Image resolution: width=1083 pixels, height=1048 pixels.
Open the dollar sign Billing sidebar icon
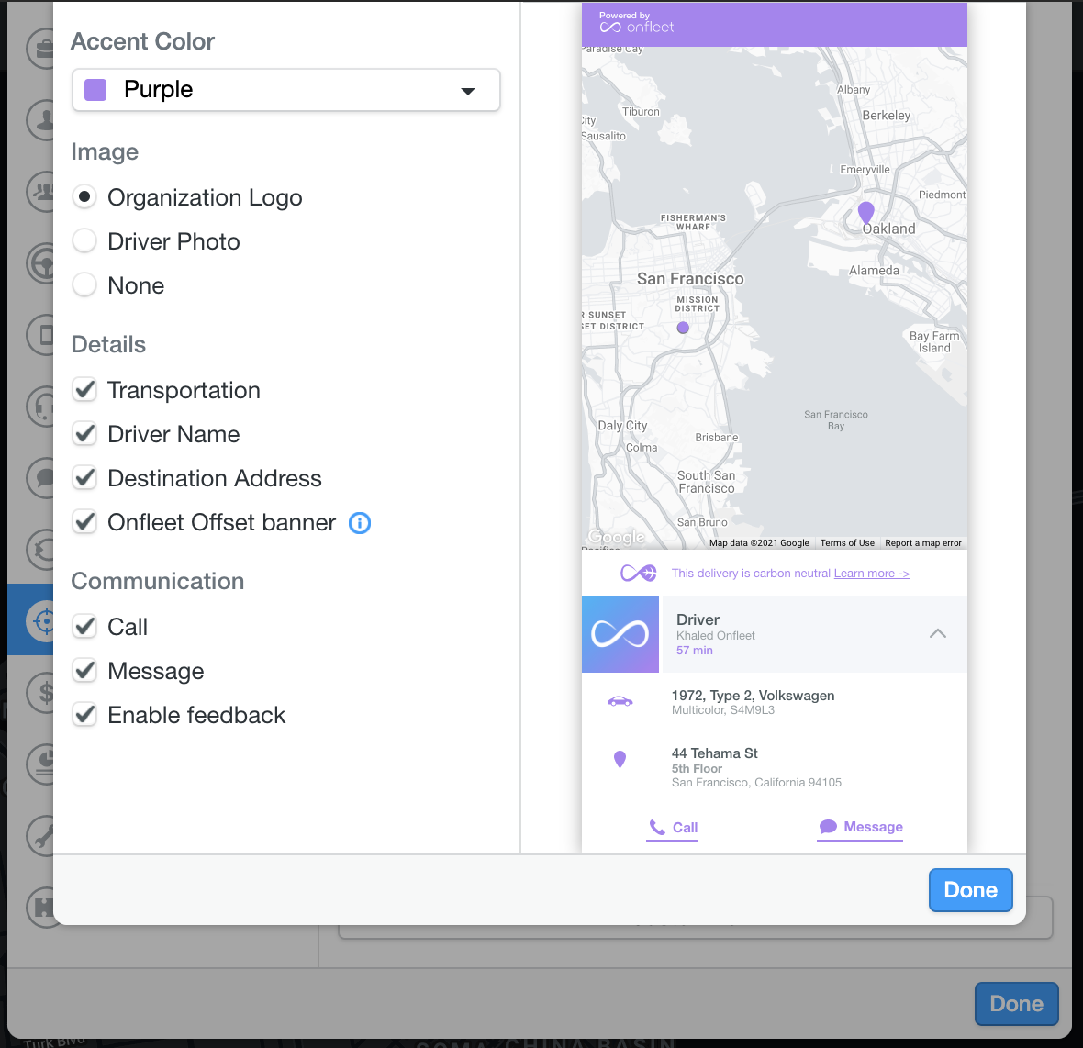[x=41, y=693]
